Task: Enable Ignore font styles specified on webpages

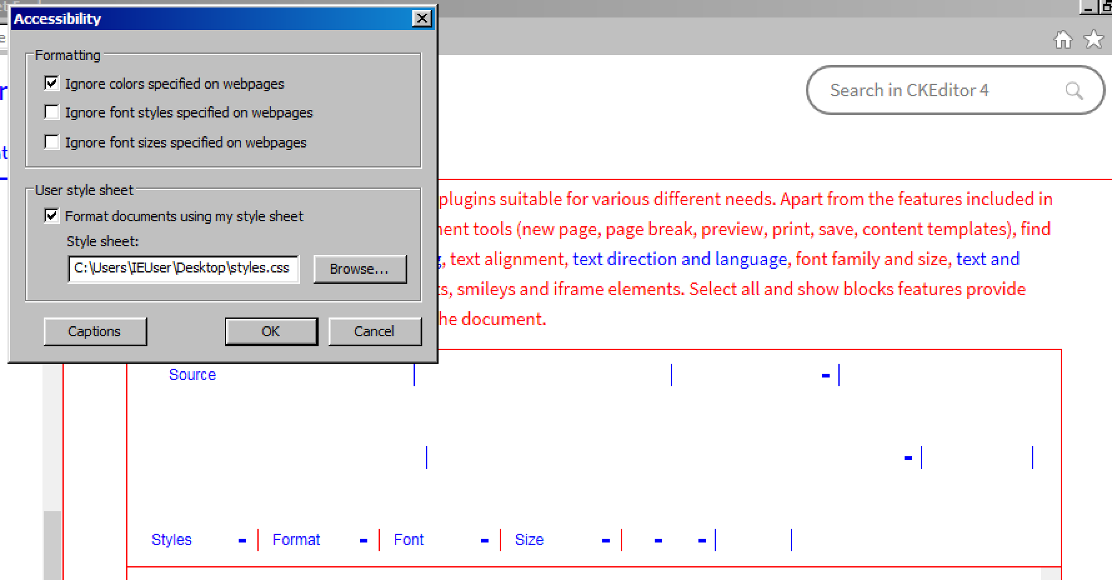Action: 52,112
